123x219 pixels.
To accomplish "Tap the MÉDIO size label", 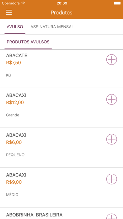I will 12,195.
